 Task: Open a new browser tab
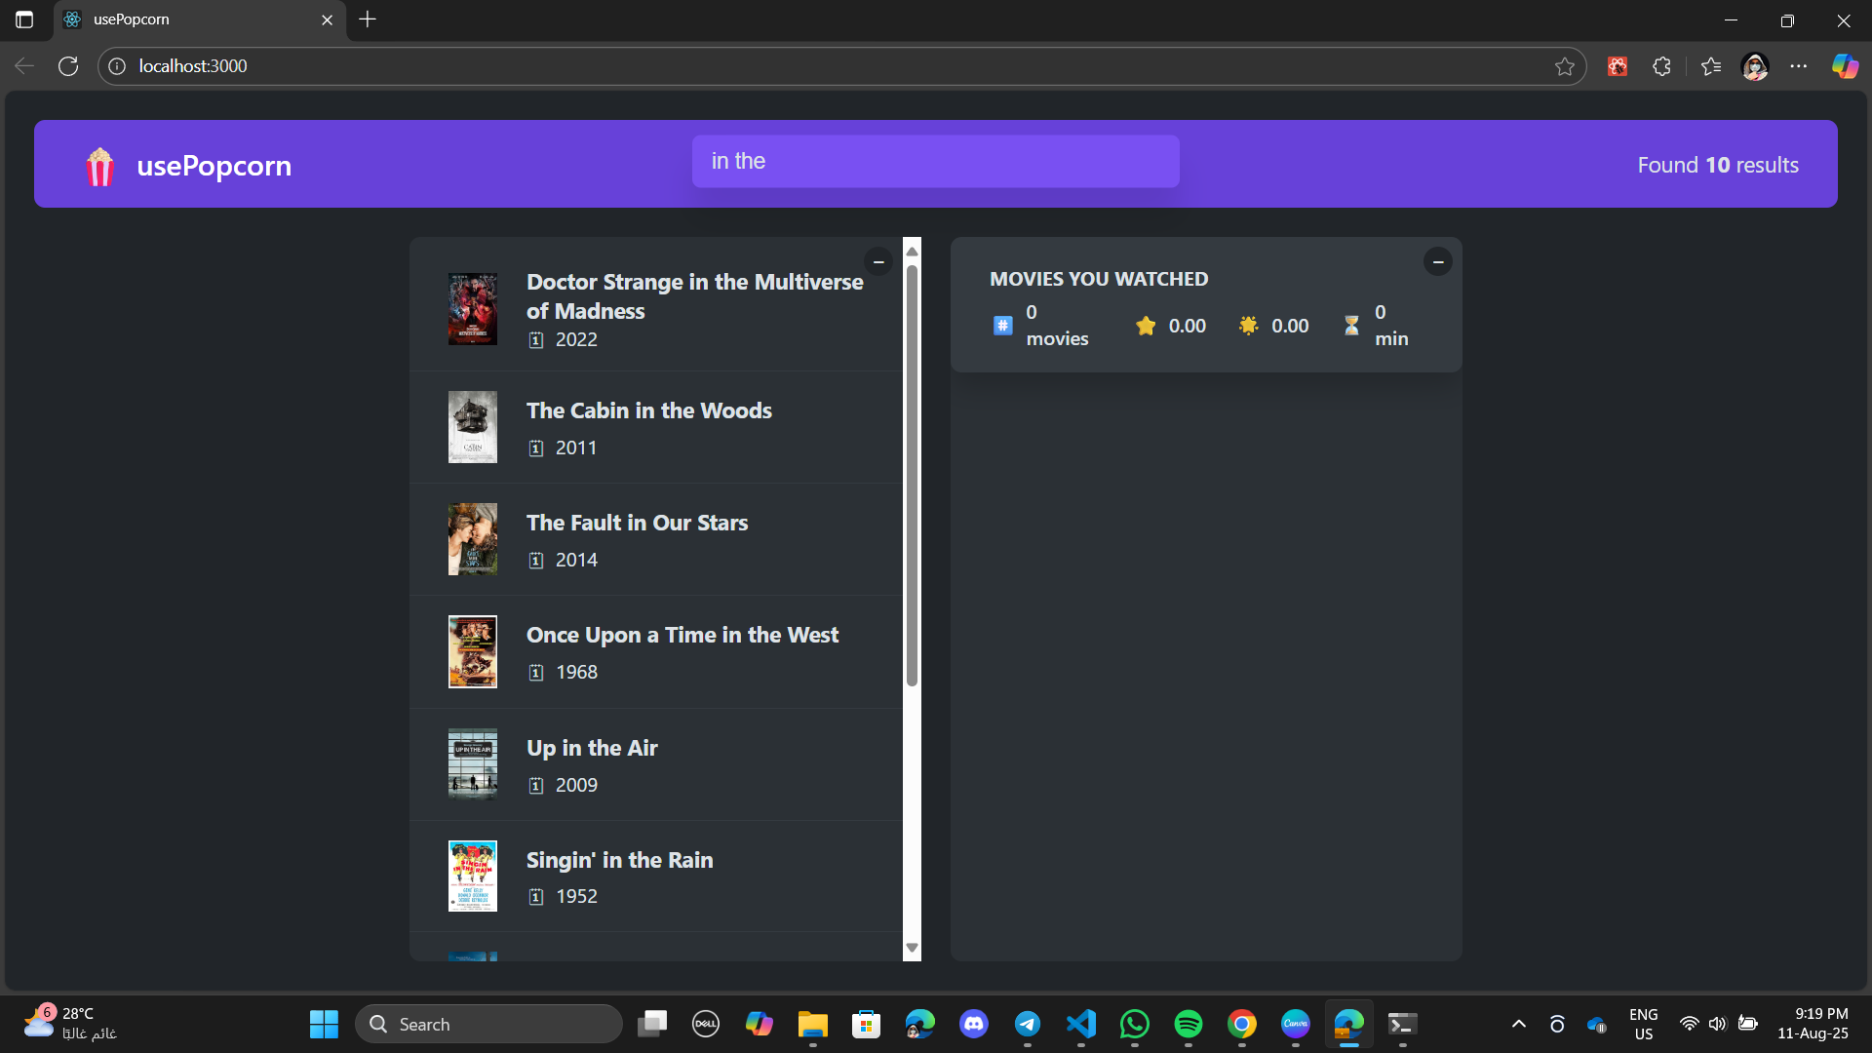(x=368, y=19)
